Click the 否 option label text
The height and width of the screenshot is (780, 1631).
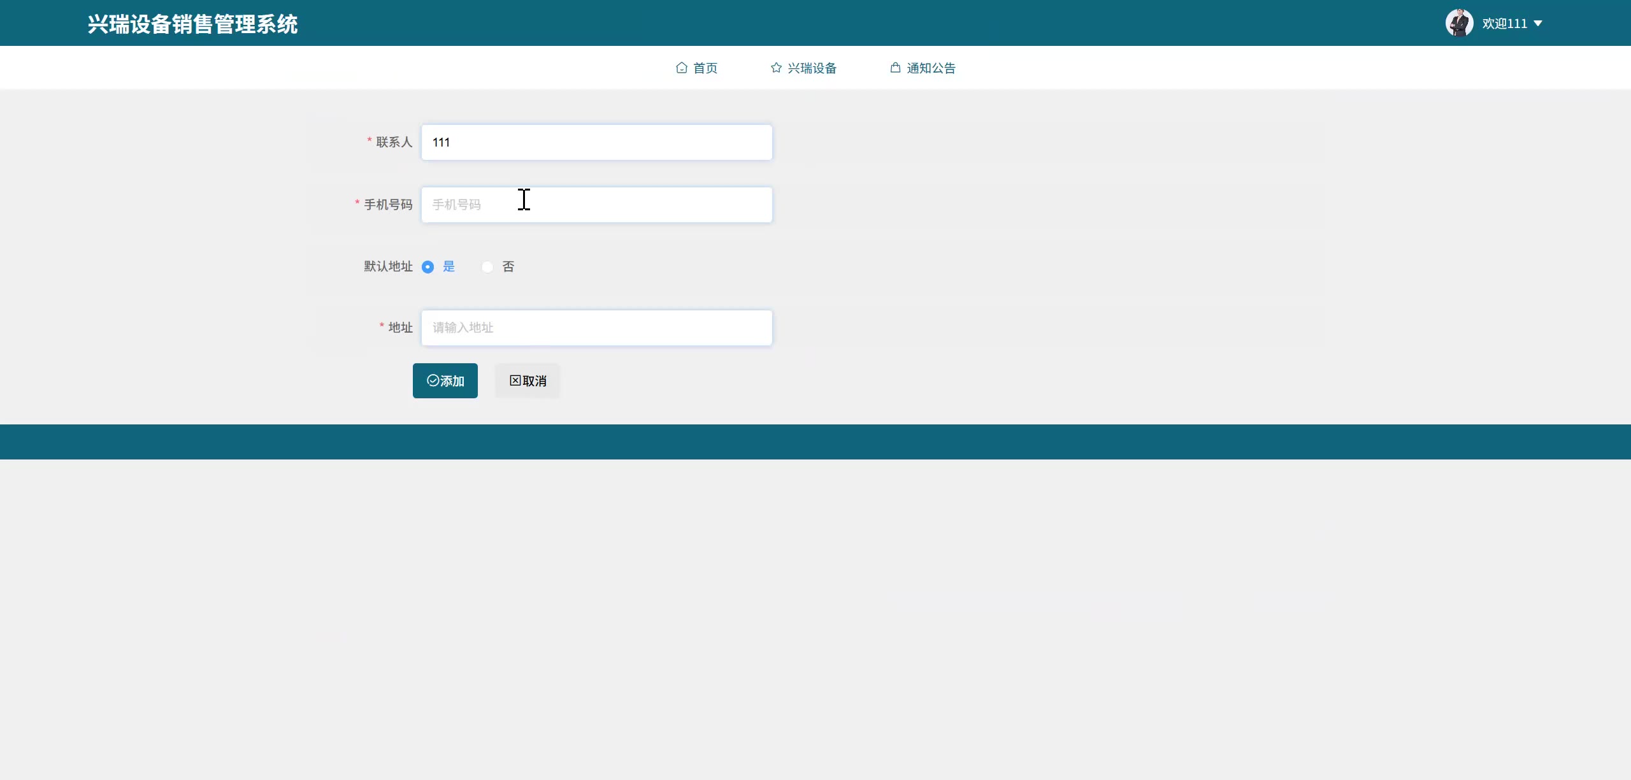[x=508, y=266]
